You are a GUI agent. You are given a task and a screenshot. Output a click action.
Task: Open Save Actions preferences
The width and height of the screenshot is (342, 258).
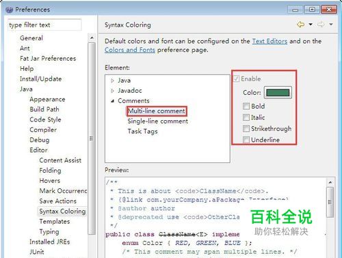coord(58,201)
